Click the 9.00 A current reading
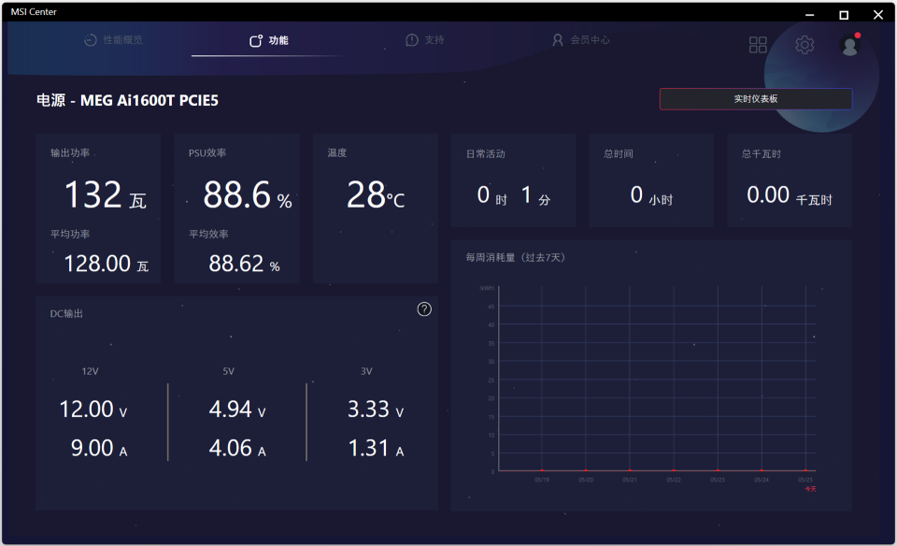 coord(99,448)
